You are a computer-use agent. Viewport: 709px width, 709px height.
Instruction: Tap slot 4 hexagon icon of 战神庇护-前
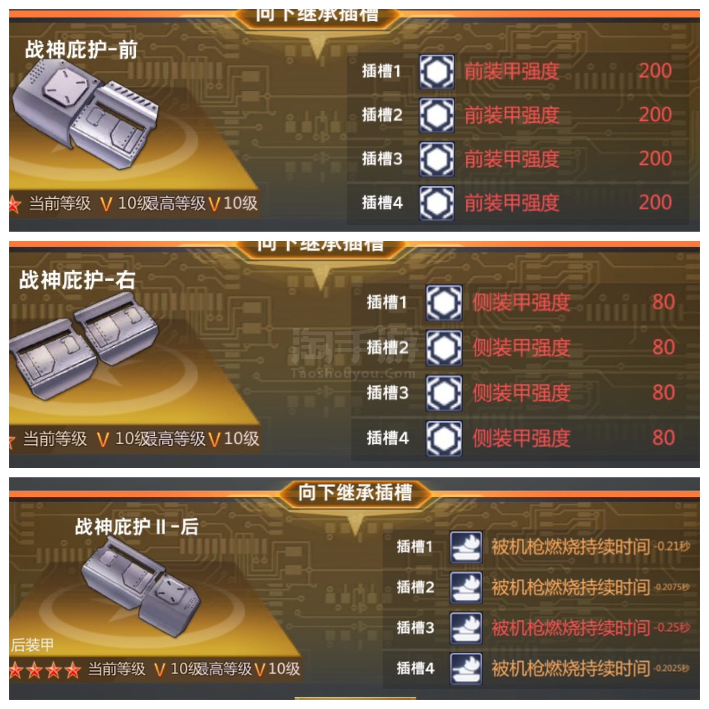436,202
